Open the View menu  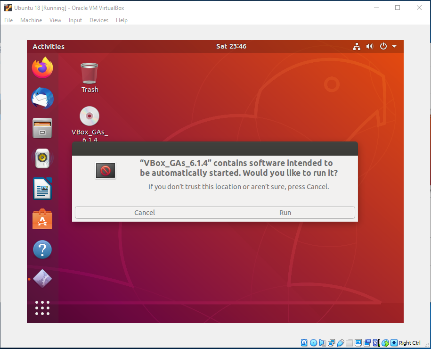(55, 20)
